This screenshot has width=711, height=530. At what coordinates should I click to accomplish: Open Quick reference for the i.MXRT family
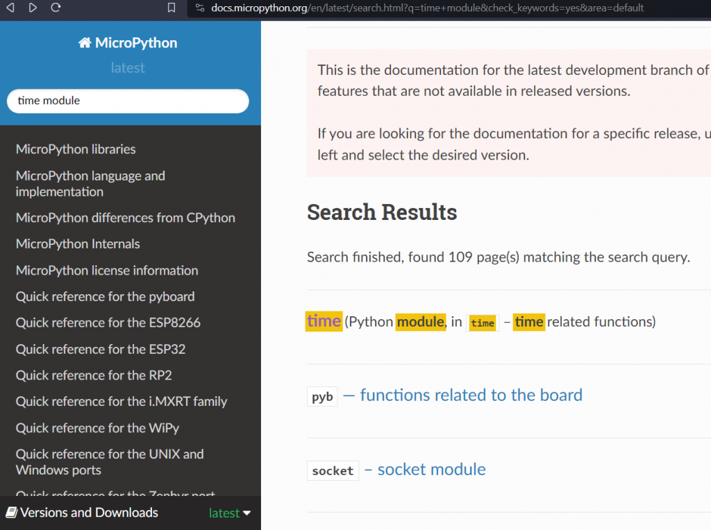coord(122,402)
